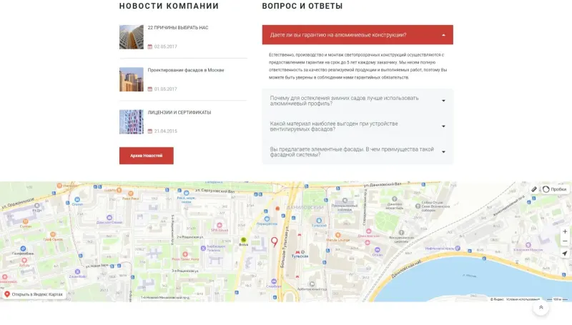Open map in Яндекс Картах
This screenshot has height=325, width=572.
[34, 294]
